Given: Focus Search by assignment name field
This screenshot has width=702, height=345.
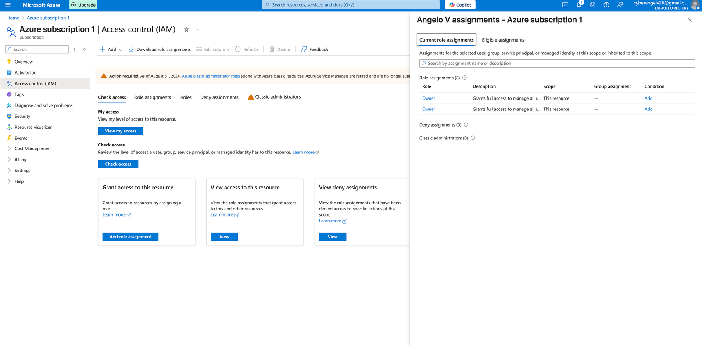Looking at the screenshot, I should click(557, 64).
